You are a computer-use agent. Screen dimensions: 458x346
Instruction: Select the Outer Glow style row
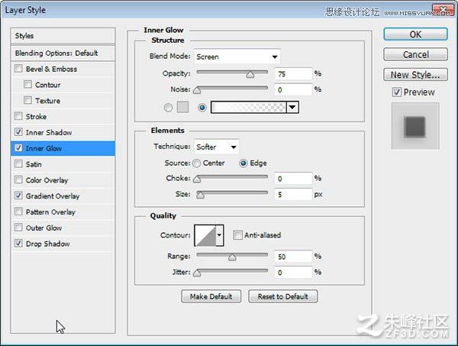tap(63, 228)
